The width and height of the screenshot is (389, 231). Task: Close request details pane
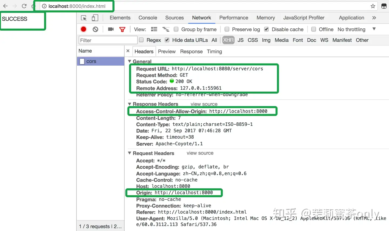[128, 51]
